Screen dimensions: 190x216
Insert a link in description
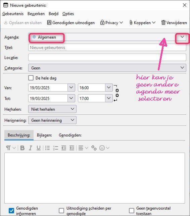[x=94, y=148]
